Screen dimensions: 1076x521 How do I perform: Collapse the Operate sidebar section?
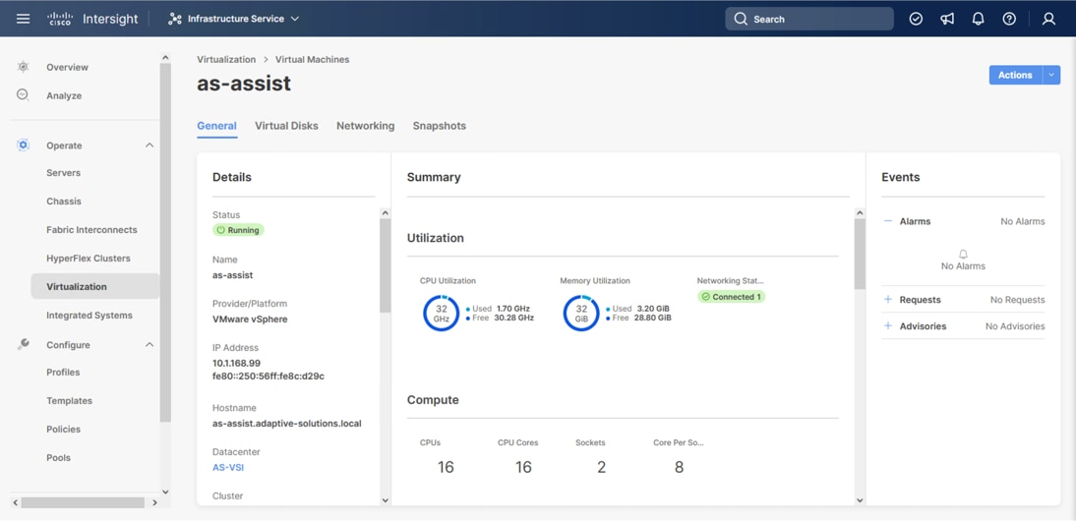(149, 145)
